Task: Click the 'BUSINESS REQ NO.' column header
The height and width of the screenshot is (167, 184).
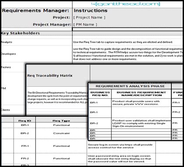Action: (100, 94)
